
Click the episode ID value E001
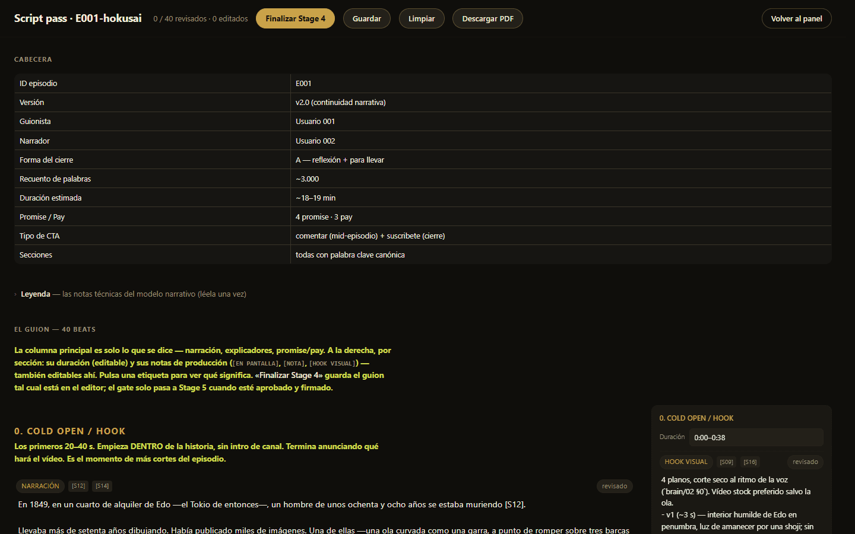click(x=303, y=84)
